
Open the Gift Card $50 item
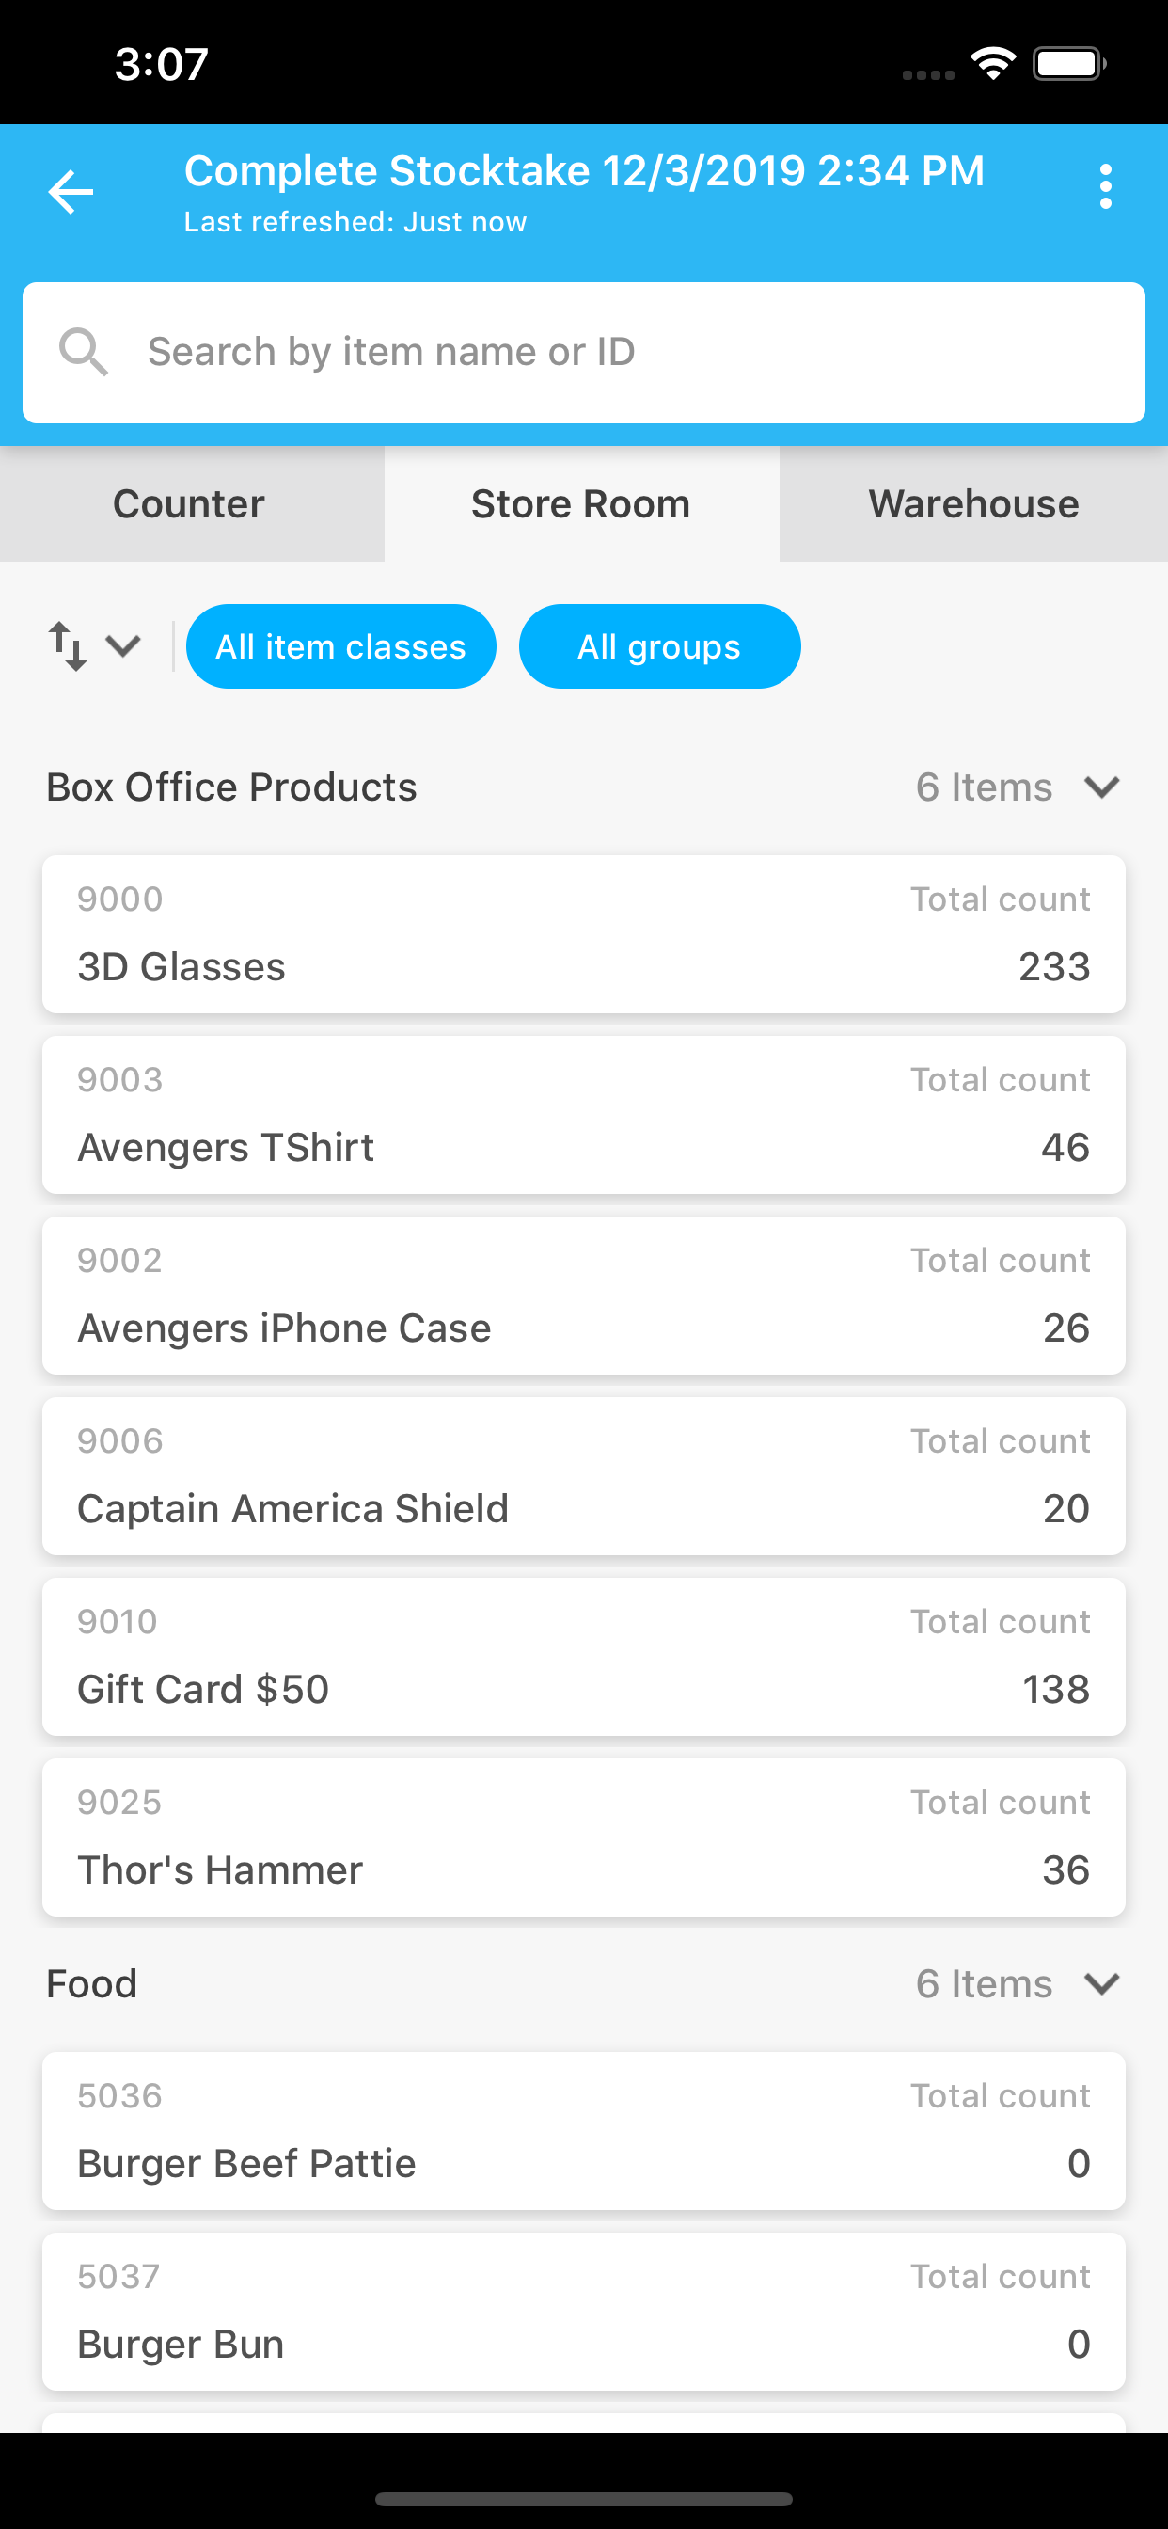(584, 1656)
